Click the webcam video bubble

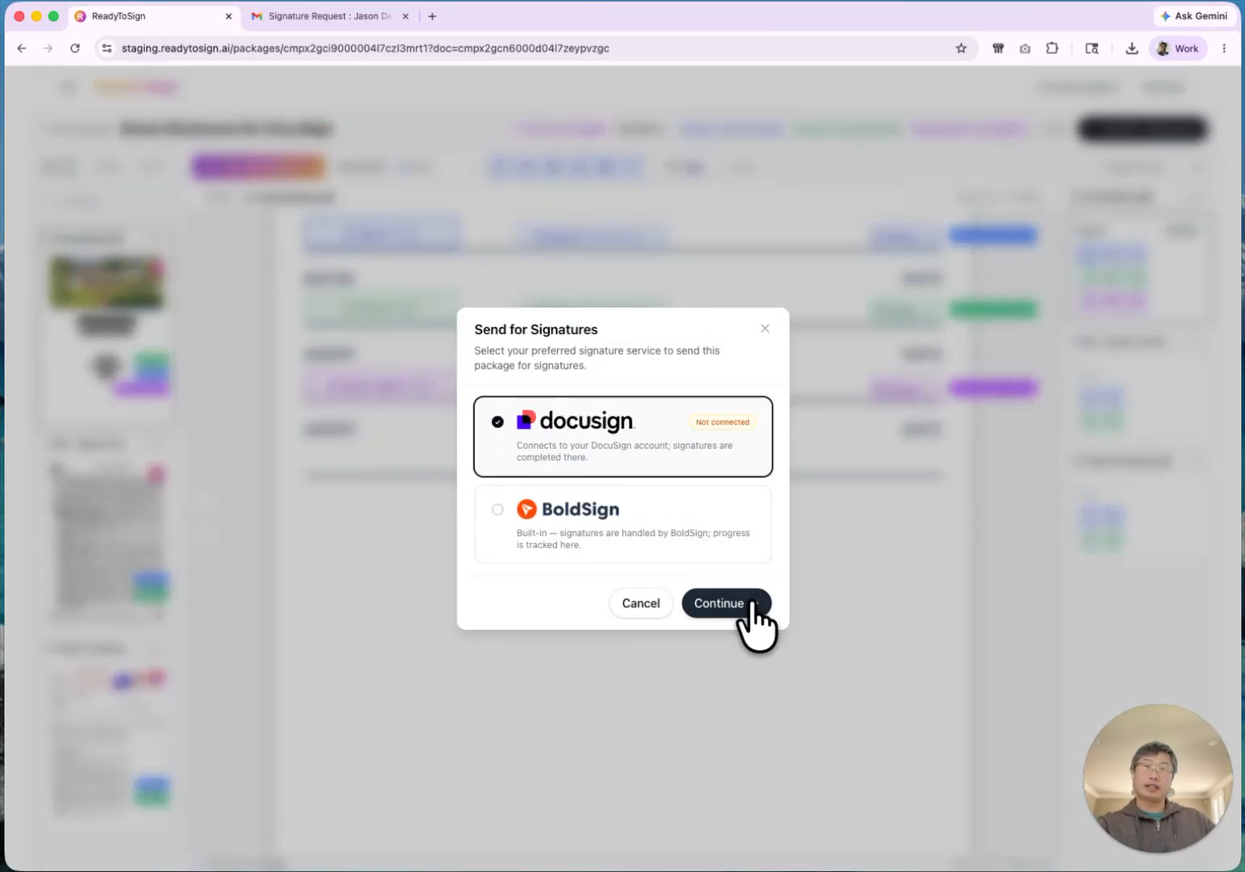point(1157,778)
